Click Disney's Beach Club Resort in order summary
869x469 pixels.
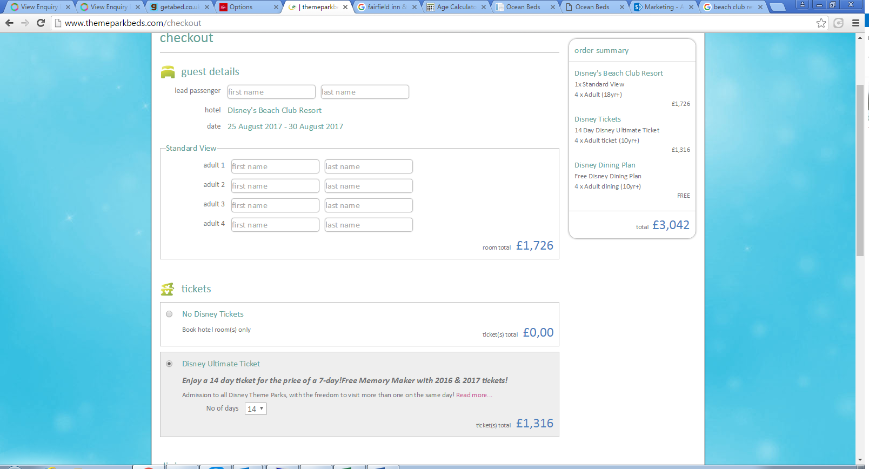(619, 73)
